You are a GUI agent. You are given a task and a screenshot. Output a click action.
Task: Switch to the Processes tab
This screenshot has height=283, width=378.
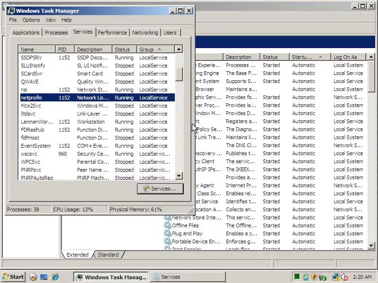(56, 33)
